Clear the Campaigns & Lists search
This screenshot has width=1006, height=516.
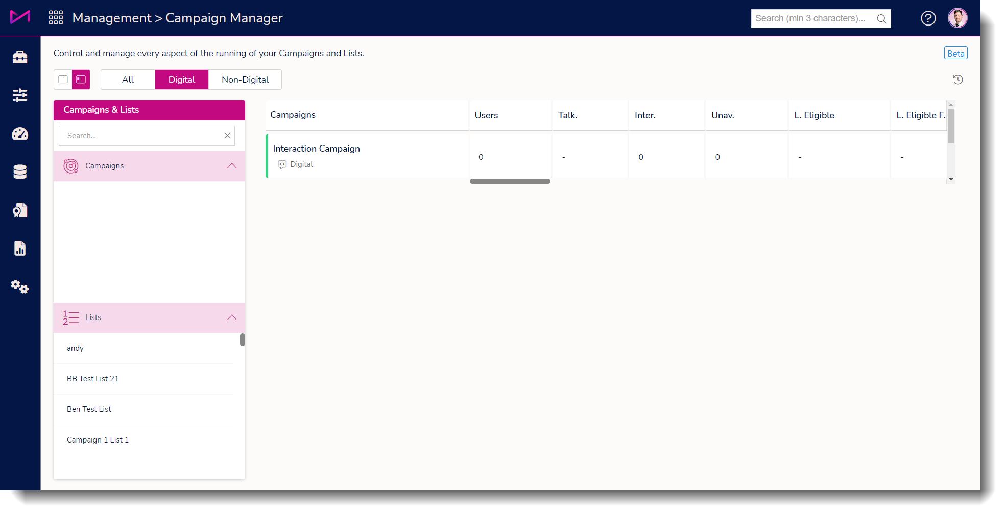coord(227,135)
